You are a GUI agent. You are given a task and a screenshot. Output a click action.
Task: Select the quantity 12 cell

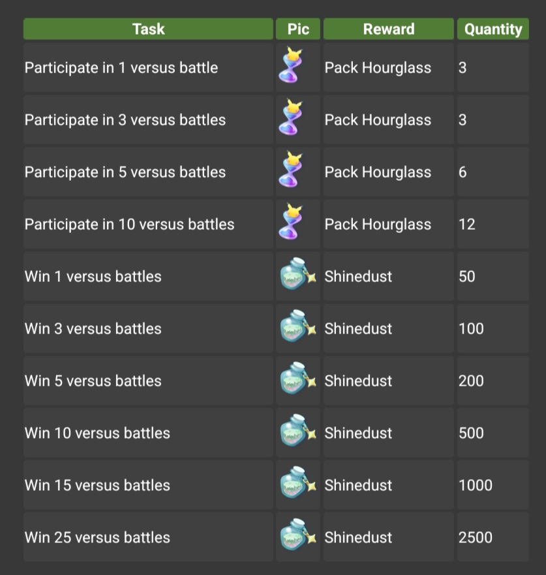(493, 224)
